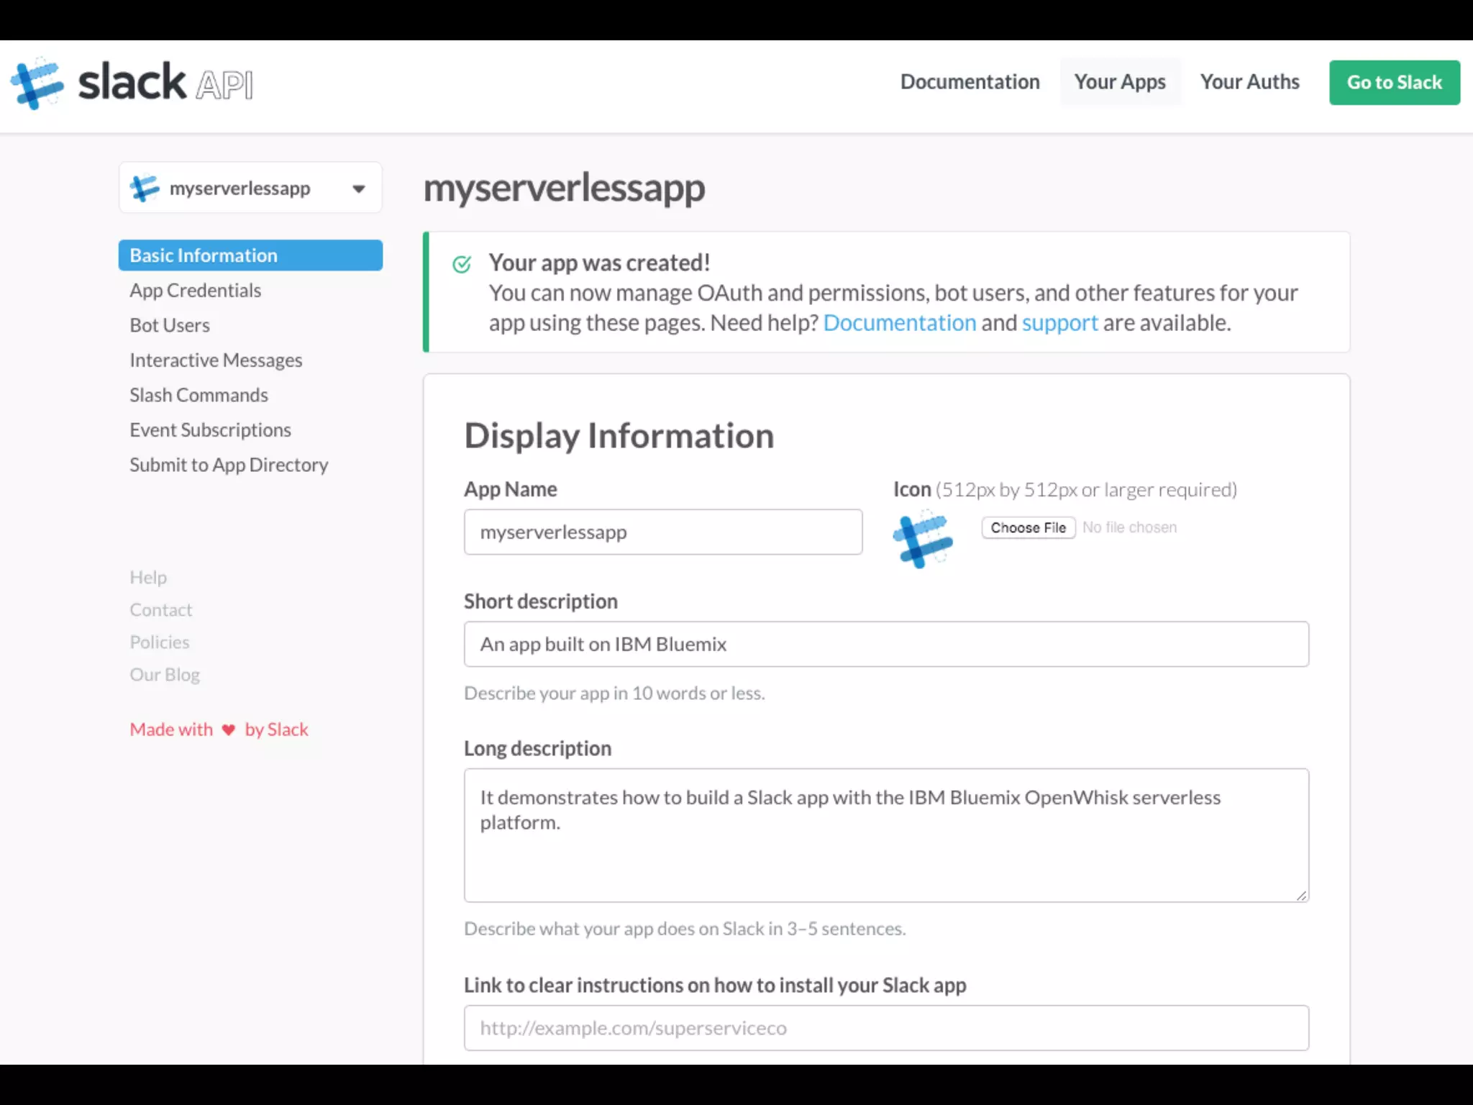Click the app icon thumbnail beside Choose File
This screenshot has width=1473, height=1105.
[923, 539]
